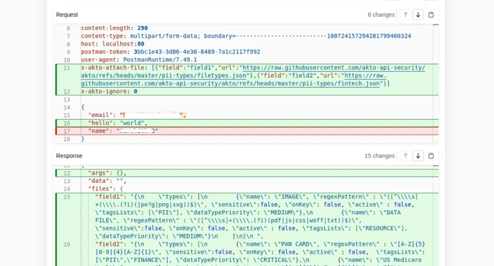
Task: Click the "files": { line in Response
Action: (106, 189)
